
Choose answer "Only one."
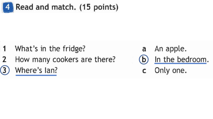pyautogui.click(x=171, y=71)
